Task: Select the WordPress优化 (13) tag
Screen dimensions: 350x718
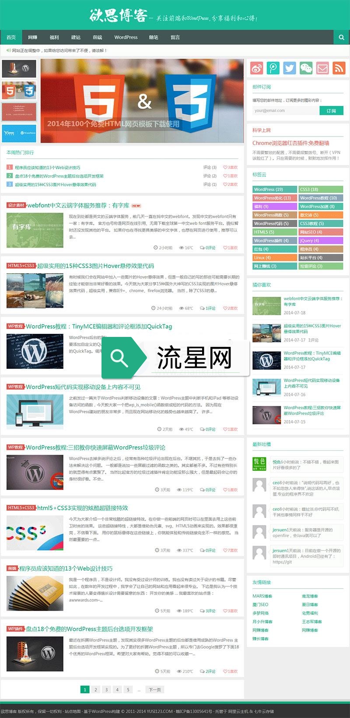Action: 275,198
